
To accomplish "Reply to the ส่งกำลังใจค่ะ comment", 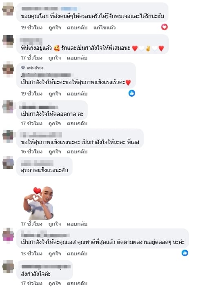I will click(77, 283).
